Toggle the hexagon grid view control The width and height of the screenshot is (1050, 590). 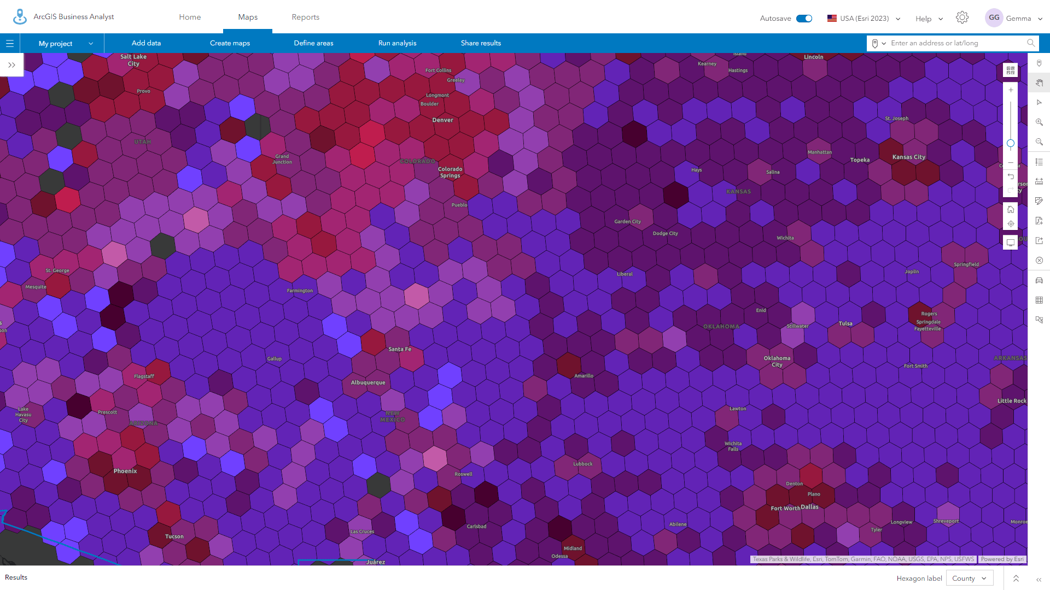click(1011, 70)
